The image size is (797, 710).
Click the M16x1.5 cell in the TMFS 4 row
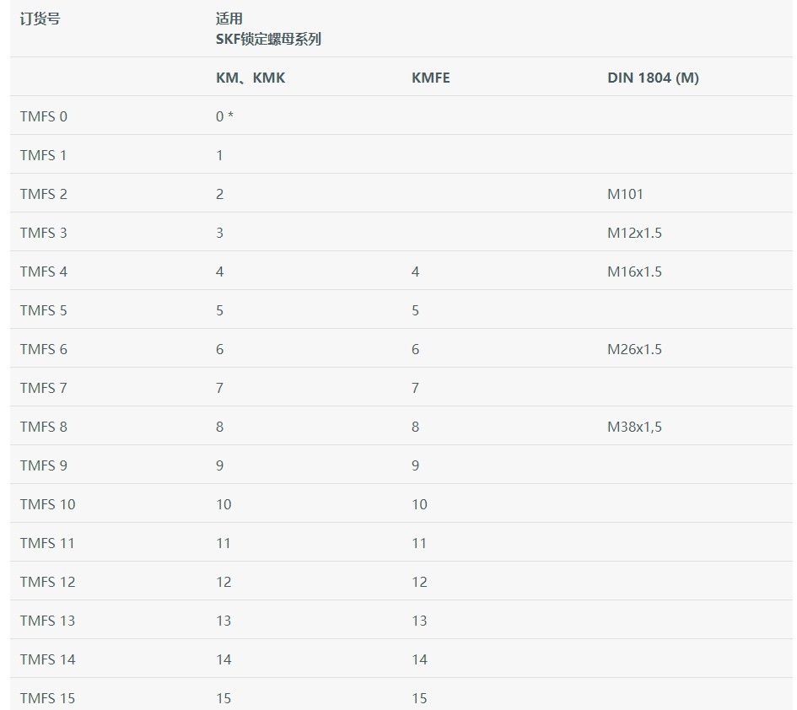pyautogui.click(x=634, y=272)
